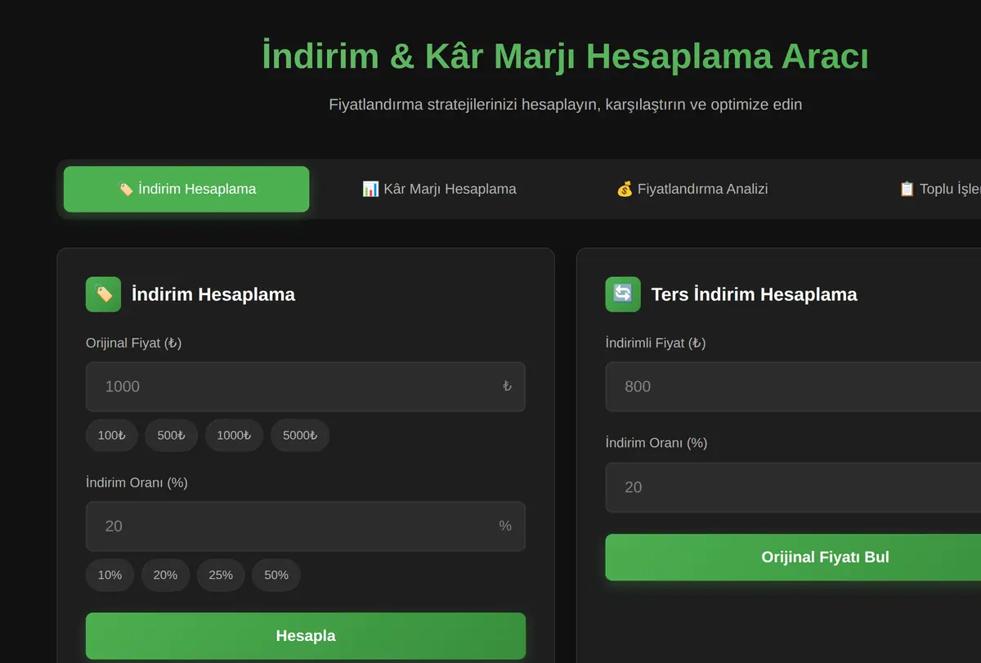Open the Kâr Marjı Hesaplama tab
The image size is (981, 663).
click(x=439, y=189)
